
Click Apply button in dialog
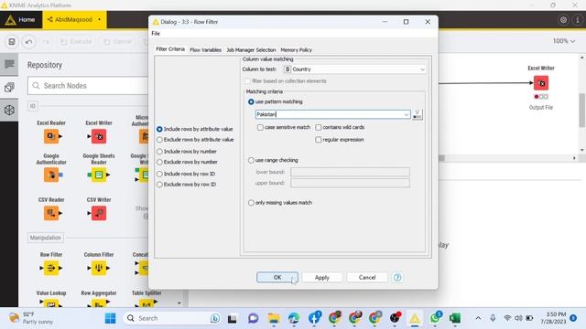[321, 277]
